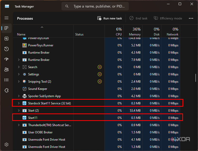Select the User OOBE Broker row
The width and height of the screenshot is (198, 151).
pos(97,132)
